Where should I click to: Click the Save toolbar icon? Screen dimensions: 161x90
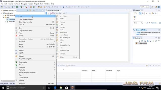point(6,7)
